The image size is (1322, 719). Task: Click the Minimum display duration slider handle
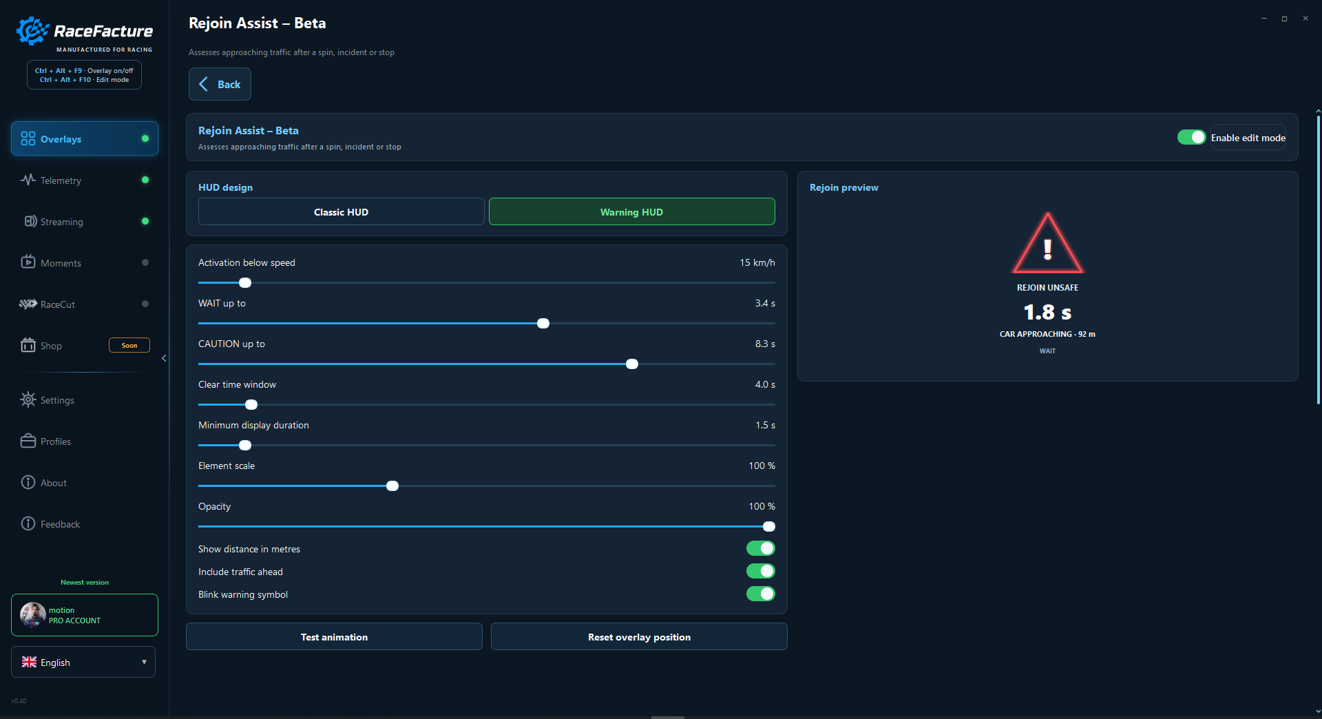(x=245, y=445)
